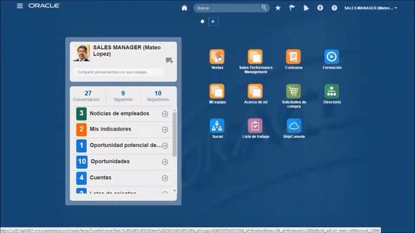Open the 27 Conversaciones count

pyautogui.click(x=88, y=96)
